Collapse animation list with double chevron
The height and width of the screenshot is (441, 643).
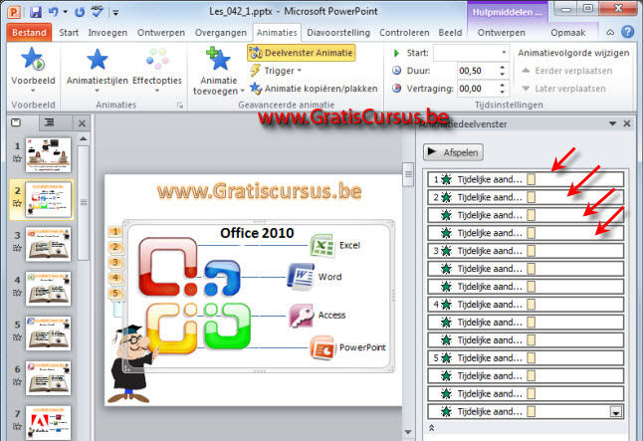[431, 428]
